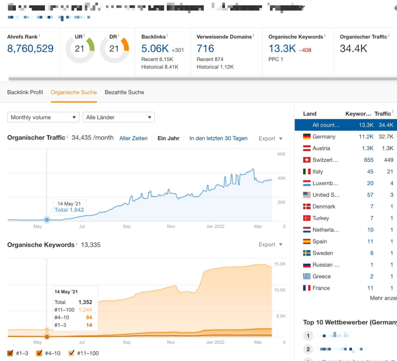The width and height of the screenshot is (397, 361).
Task: Toggle the #11–100 positions checkbox
Action: pyautogui.click(x=71, y=353)
